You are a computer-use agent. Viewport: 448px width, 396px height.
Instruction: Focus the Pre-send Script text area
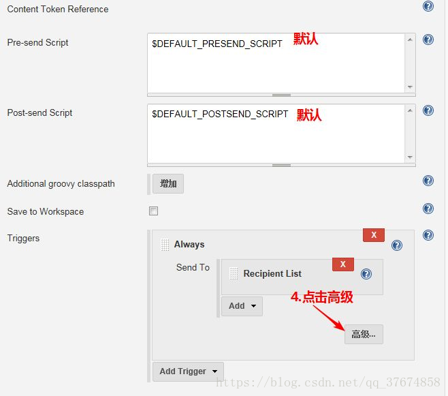[276, 63]
